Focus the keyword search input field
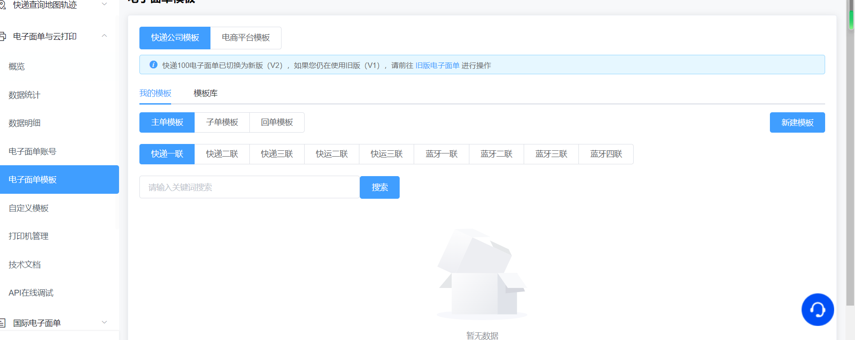The height and width of the screenshot is (340, 855). coord(249,187)
